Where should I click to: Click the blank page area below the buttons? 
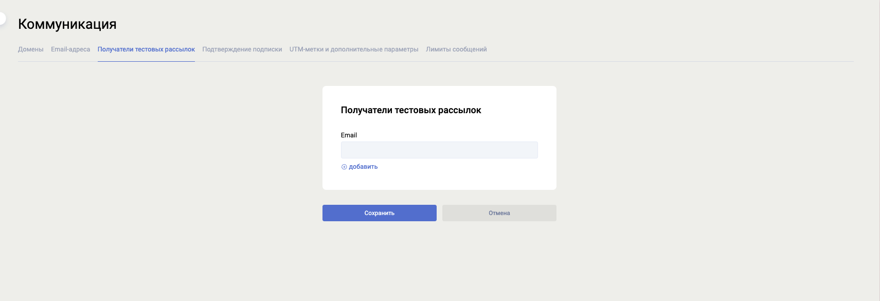tap(439, 262)
